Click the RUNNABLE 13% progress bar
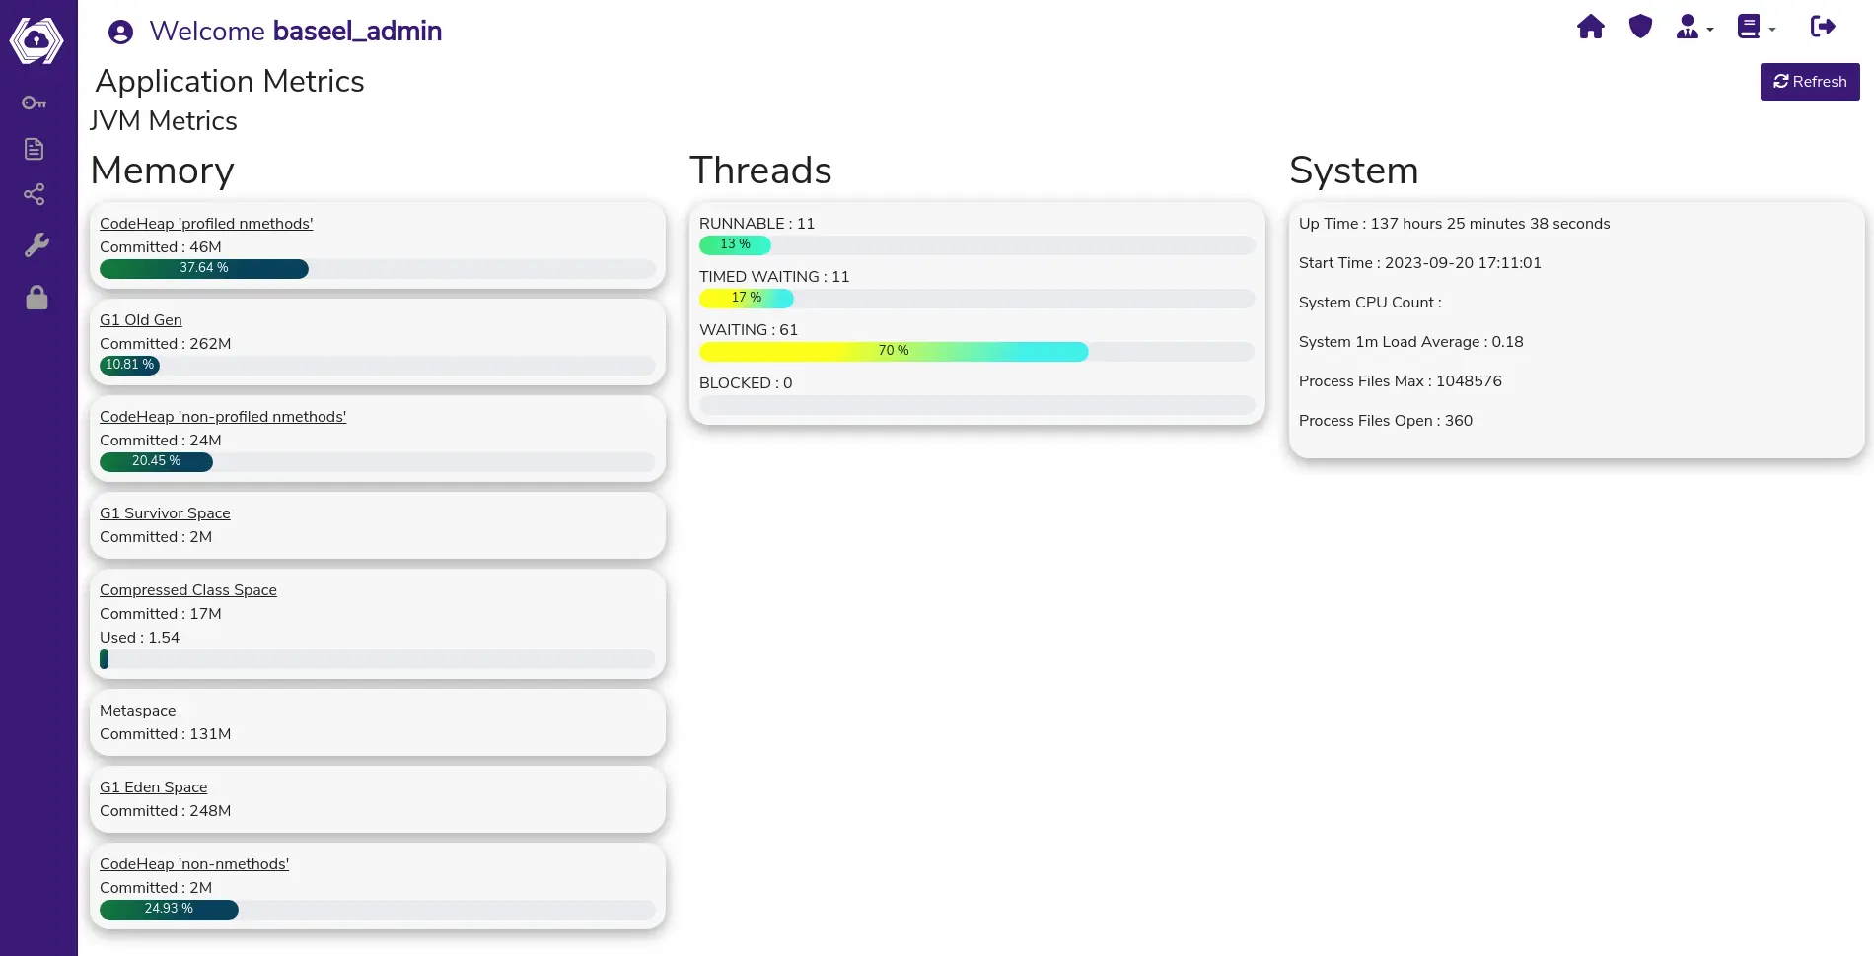This screenshot has height=956, width=1874. (735, 244)
